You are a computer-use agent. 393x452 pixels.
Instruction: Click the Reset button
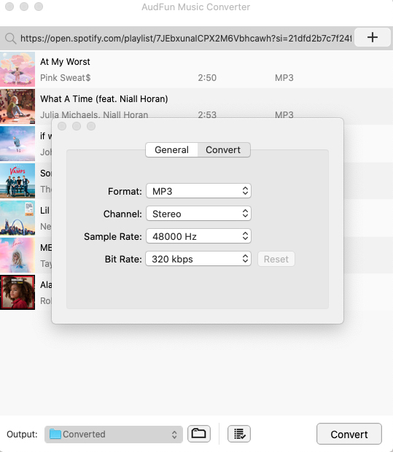pos(276,259)
